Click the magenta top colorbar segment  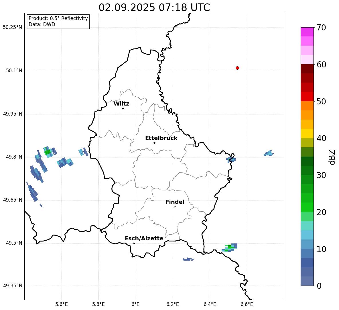coord(307,32)
